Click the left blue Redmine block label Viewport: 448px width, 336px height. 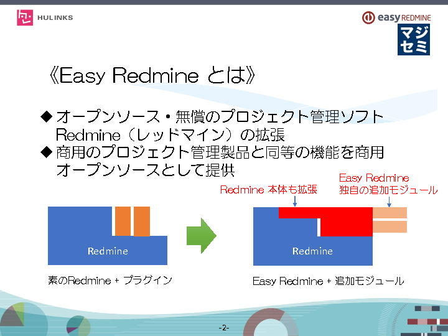108,251
